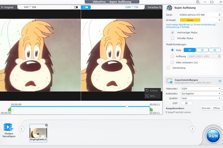Click the 1280 * 736 output resolution text

[132, 7]
